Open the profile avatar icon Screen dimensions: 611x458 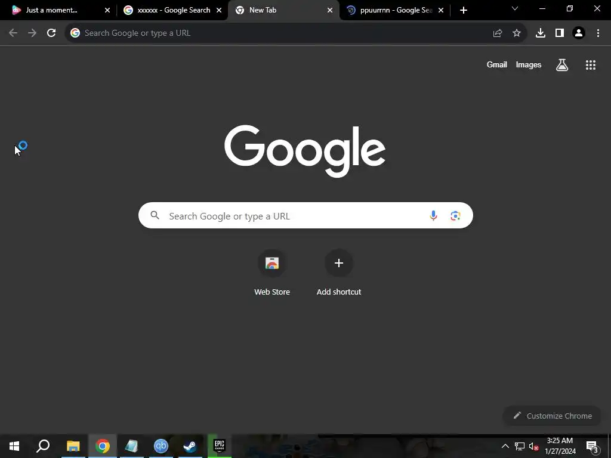[x=579, y=33]
